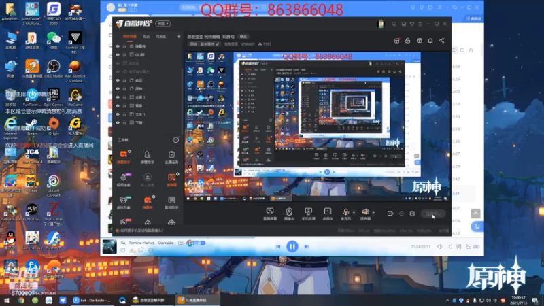Click the padlock icon in streaming header
Viewport: 544px width, 306px height.
tap(407, 41)
